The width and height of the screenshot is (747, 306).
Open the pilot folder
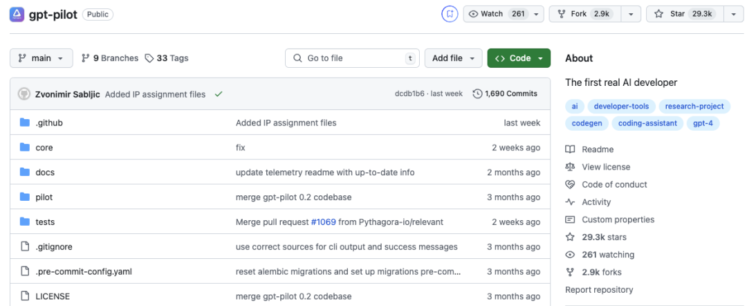pos(44,197)
